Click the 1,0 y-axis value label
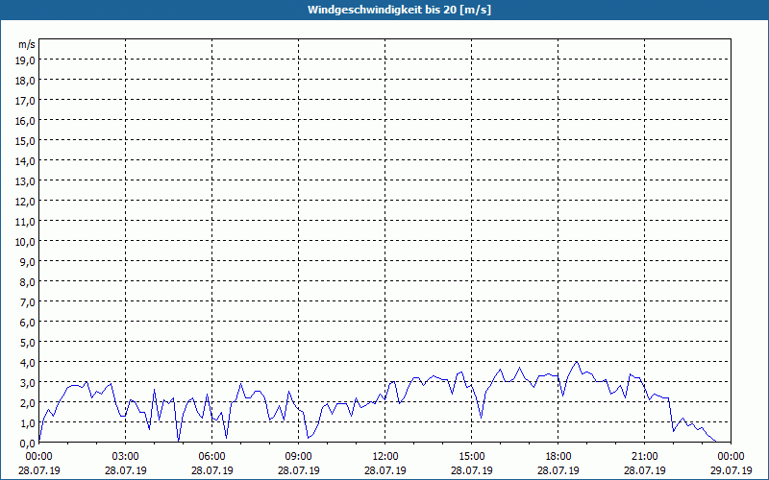The height and width of the screenshot is (480, 769). 29,423
